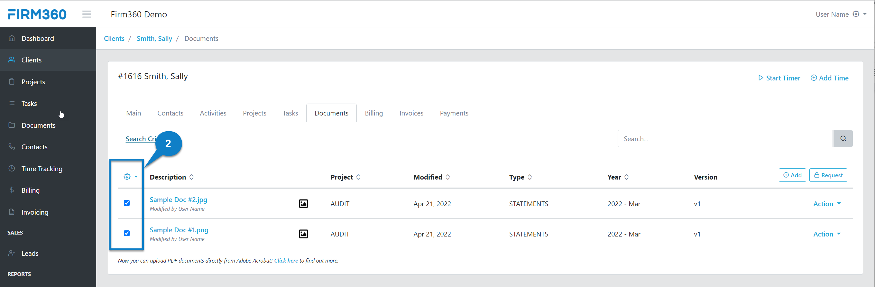875x287 pixels.
Task: Switch to the client Billing tab
Action: coord(373,113)
